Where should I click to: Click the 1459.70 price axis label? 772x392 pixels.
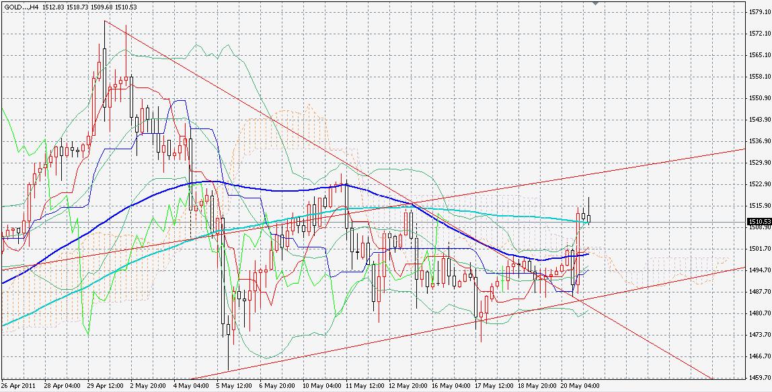(x=759, y=378)
